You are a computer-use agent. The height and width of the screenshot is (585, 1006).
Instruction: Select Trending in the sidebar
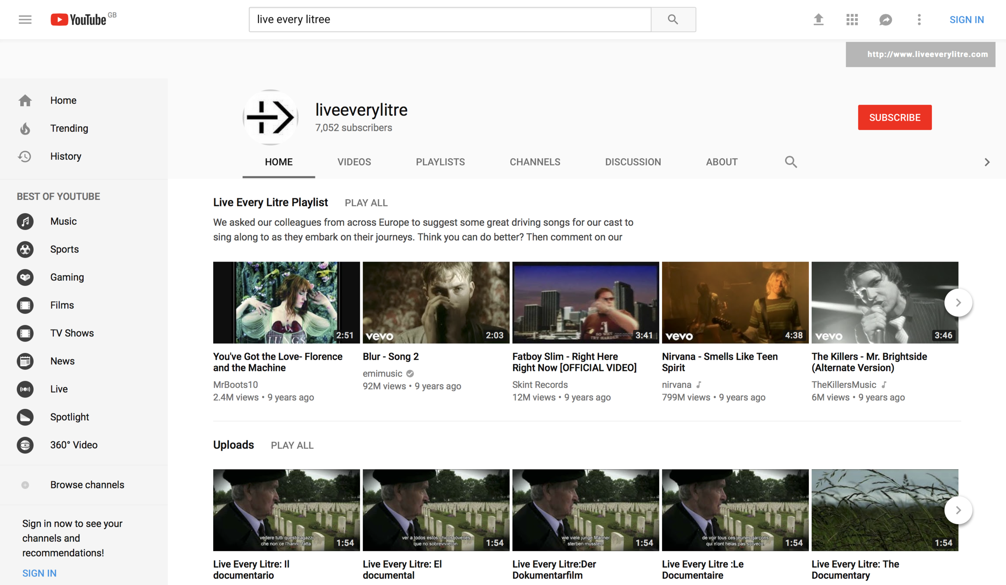84,128
